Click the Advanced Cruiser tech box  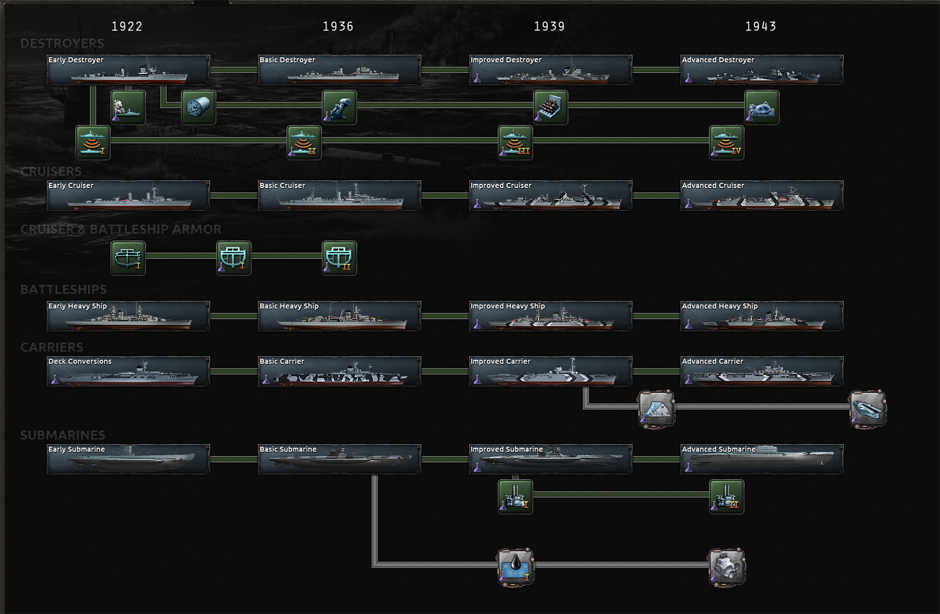(x=762, y=196)
